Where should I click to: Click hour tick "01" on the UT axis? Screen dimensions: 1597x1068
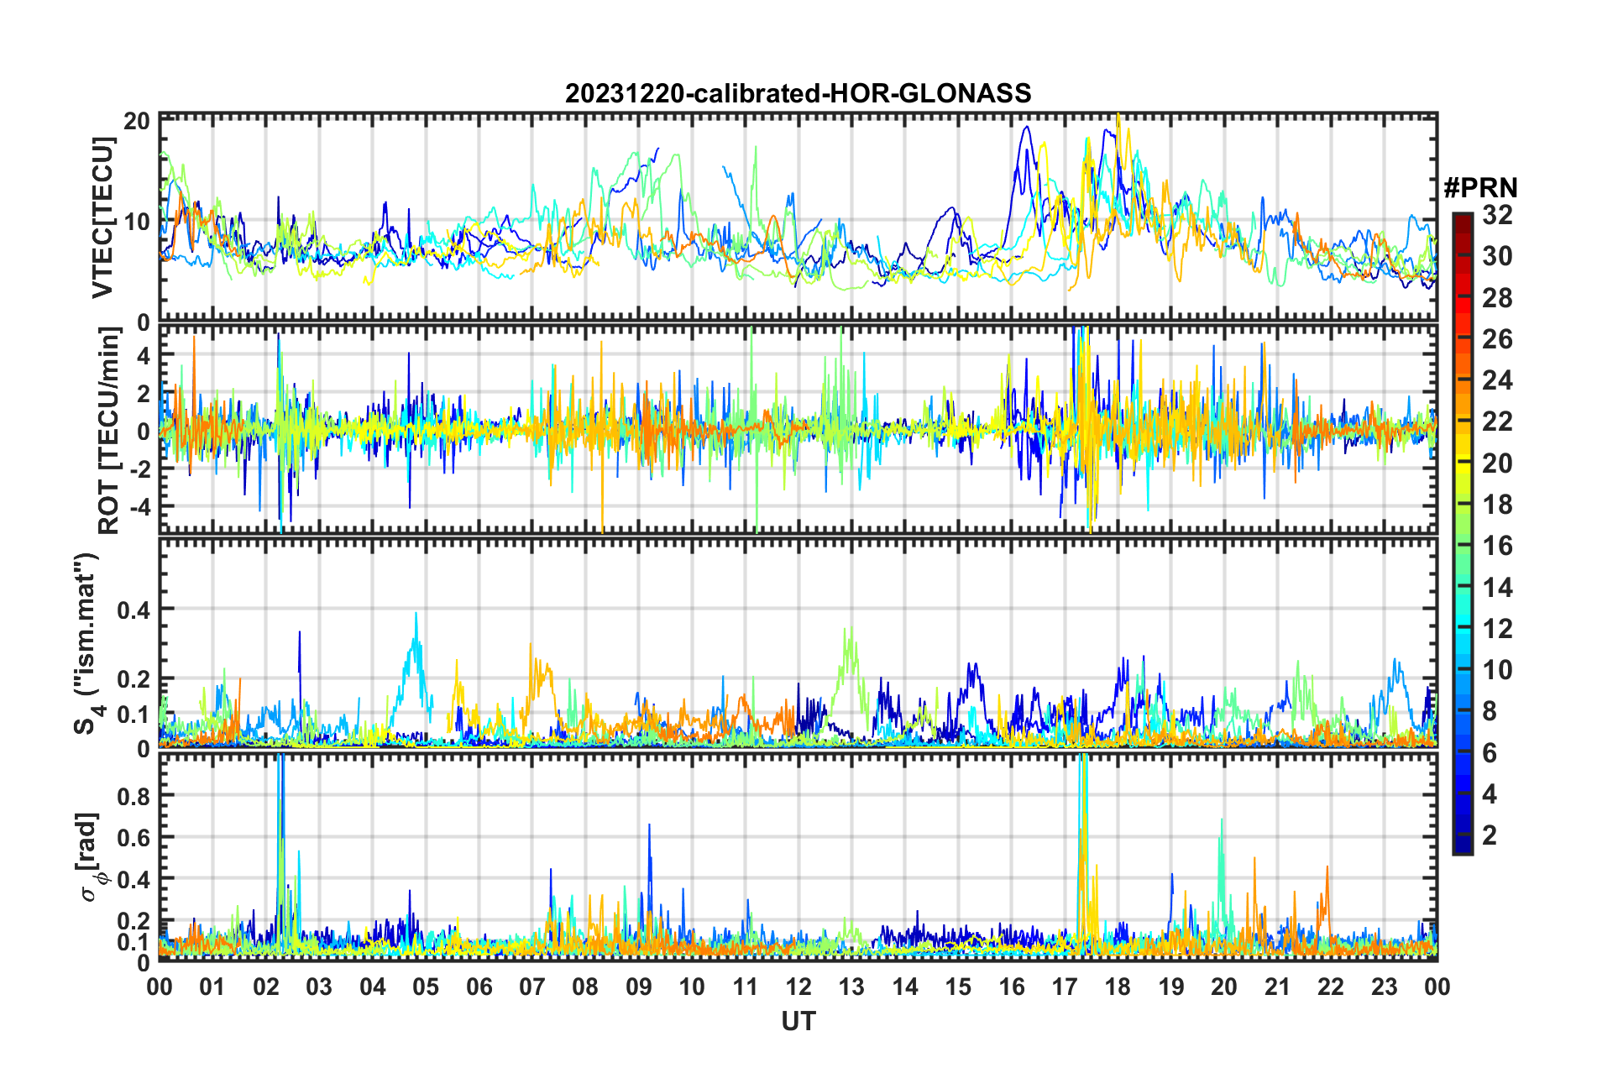pyautogui.click(x=212, y=987)
